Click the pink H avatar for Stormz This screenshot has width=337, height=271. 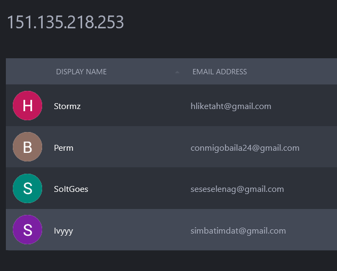(27, 105)
